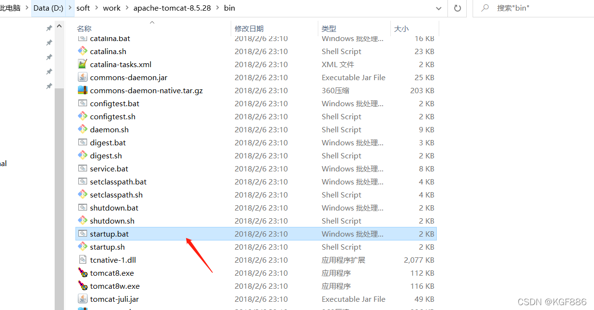
Task: Select file name tcnative-1.dll
Action: point(113,260)
